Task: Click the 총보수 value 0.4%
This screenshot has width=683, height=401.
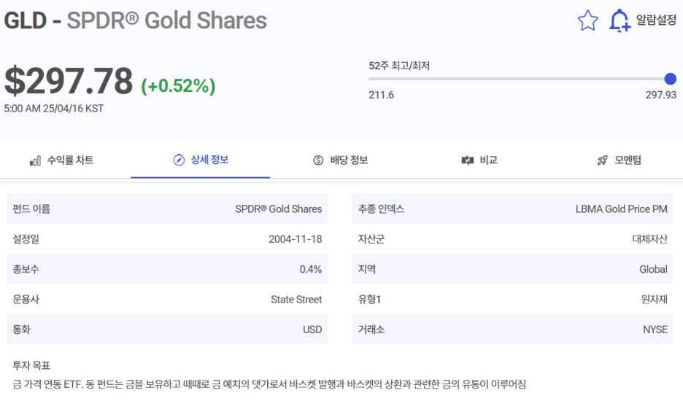Action: (x=311, y=270)
